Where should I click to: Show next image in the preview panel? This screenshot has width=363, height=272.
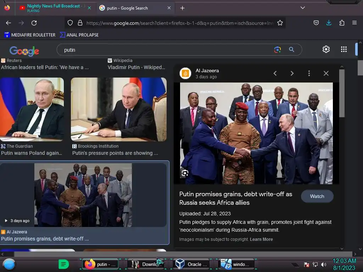tap(292, 73)
